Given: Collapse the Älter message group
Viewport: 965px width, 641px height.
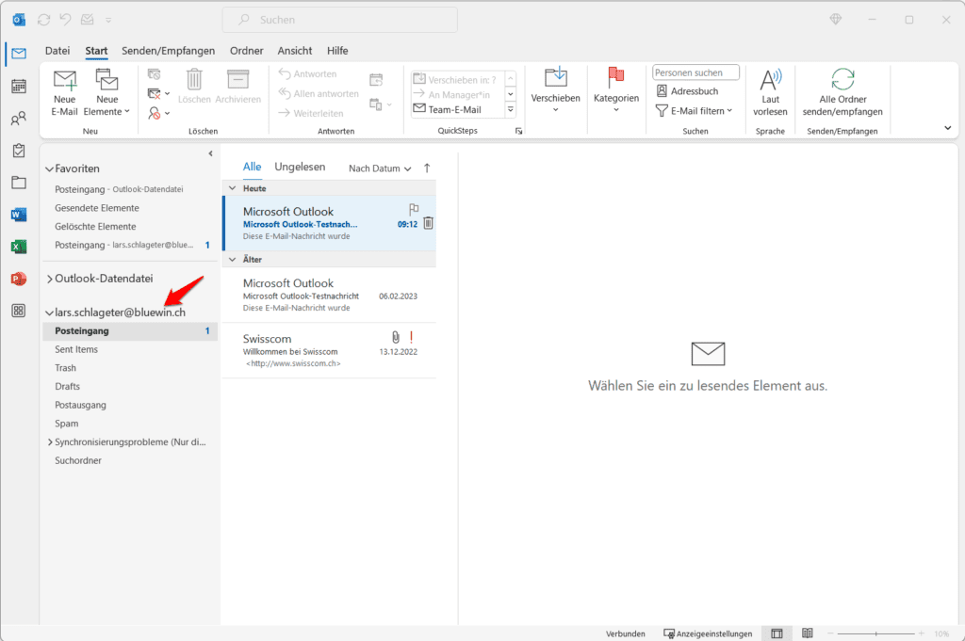Looking at the screenshot, I should (233, 260).
